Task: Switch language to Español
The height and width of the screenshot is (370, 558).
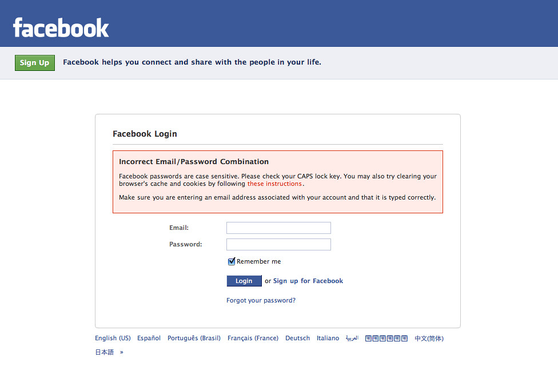Action: 149,338
